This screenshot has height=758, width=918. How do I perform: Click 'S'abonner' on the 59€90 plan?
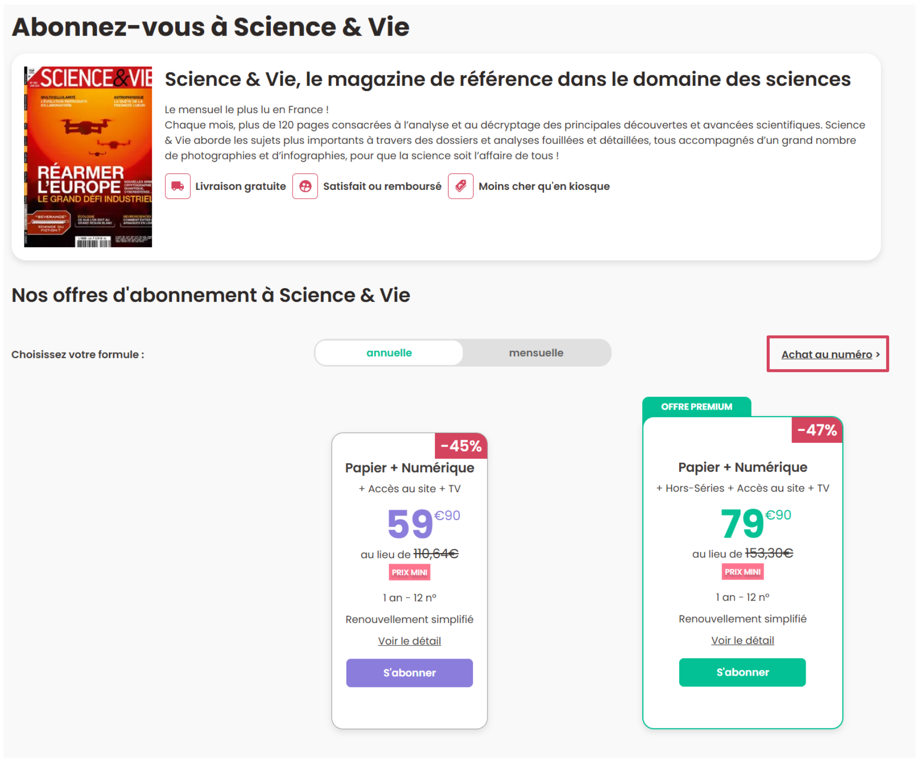[x=409, y=673]
